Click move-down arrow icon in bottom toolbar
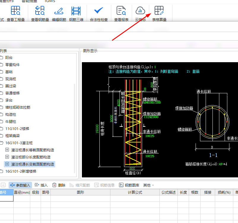 [3, 185]
